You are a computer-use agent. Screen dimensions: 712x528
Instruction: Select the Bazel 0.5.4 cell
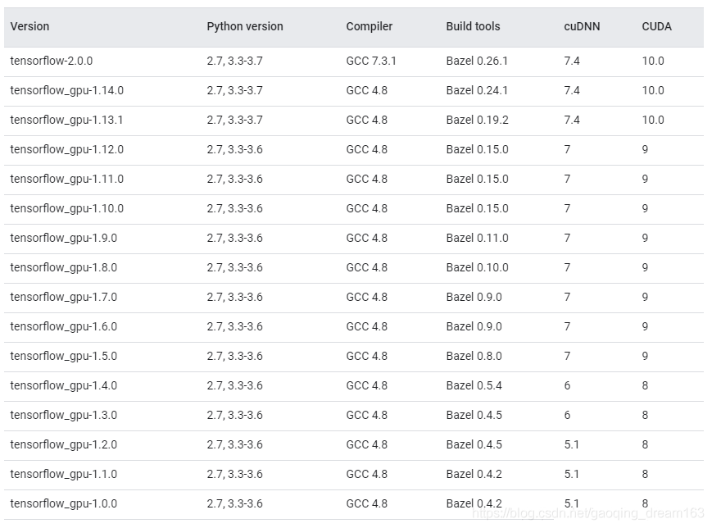(474, 385)
